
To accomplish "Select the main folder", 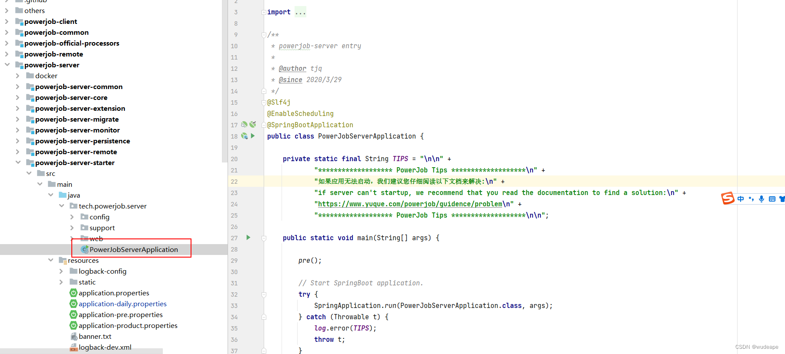I will click(x=64, y=184).
